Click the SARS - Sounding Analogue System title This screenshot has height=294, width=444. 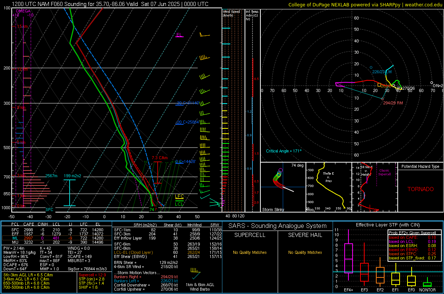tap(277, 226)
